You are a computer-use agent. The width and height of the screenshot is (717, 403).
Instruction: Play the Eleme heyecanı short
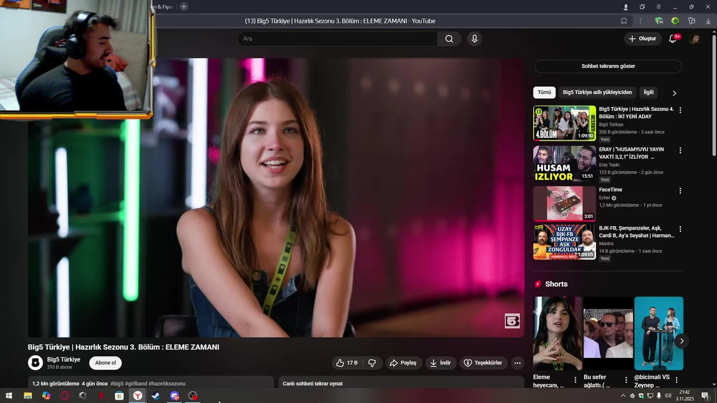coord(558,333)
